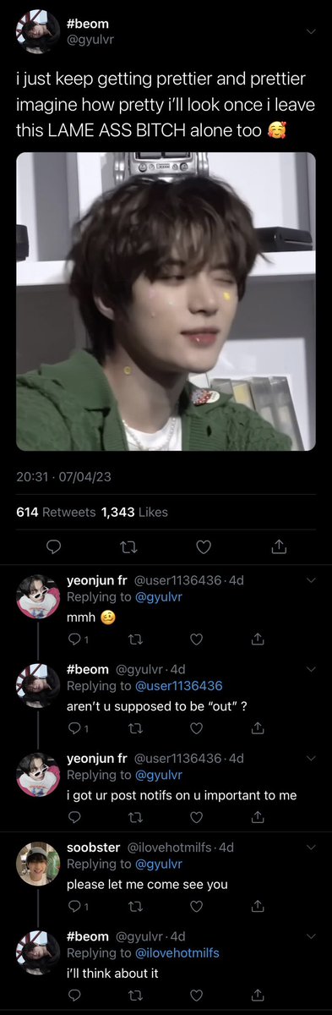Viewport: 332px width, 1015px height.
Task: Open the main tweet's options chevron
Action: [310, 32]
